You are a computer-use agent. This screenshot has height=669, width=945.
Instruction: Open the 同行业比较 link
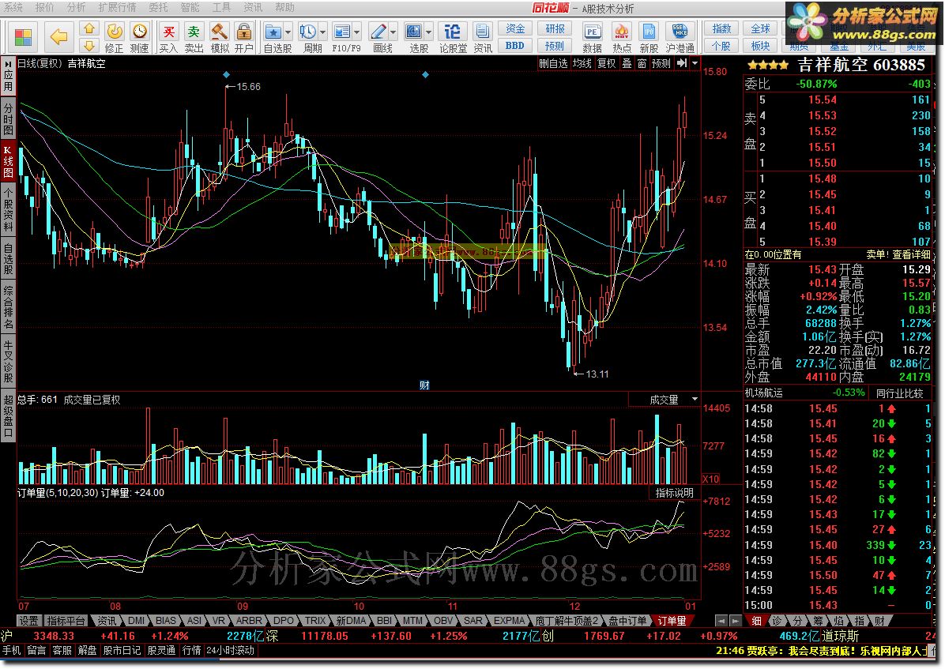pyautogui.click(x=899, y=393)
